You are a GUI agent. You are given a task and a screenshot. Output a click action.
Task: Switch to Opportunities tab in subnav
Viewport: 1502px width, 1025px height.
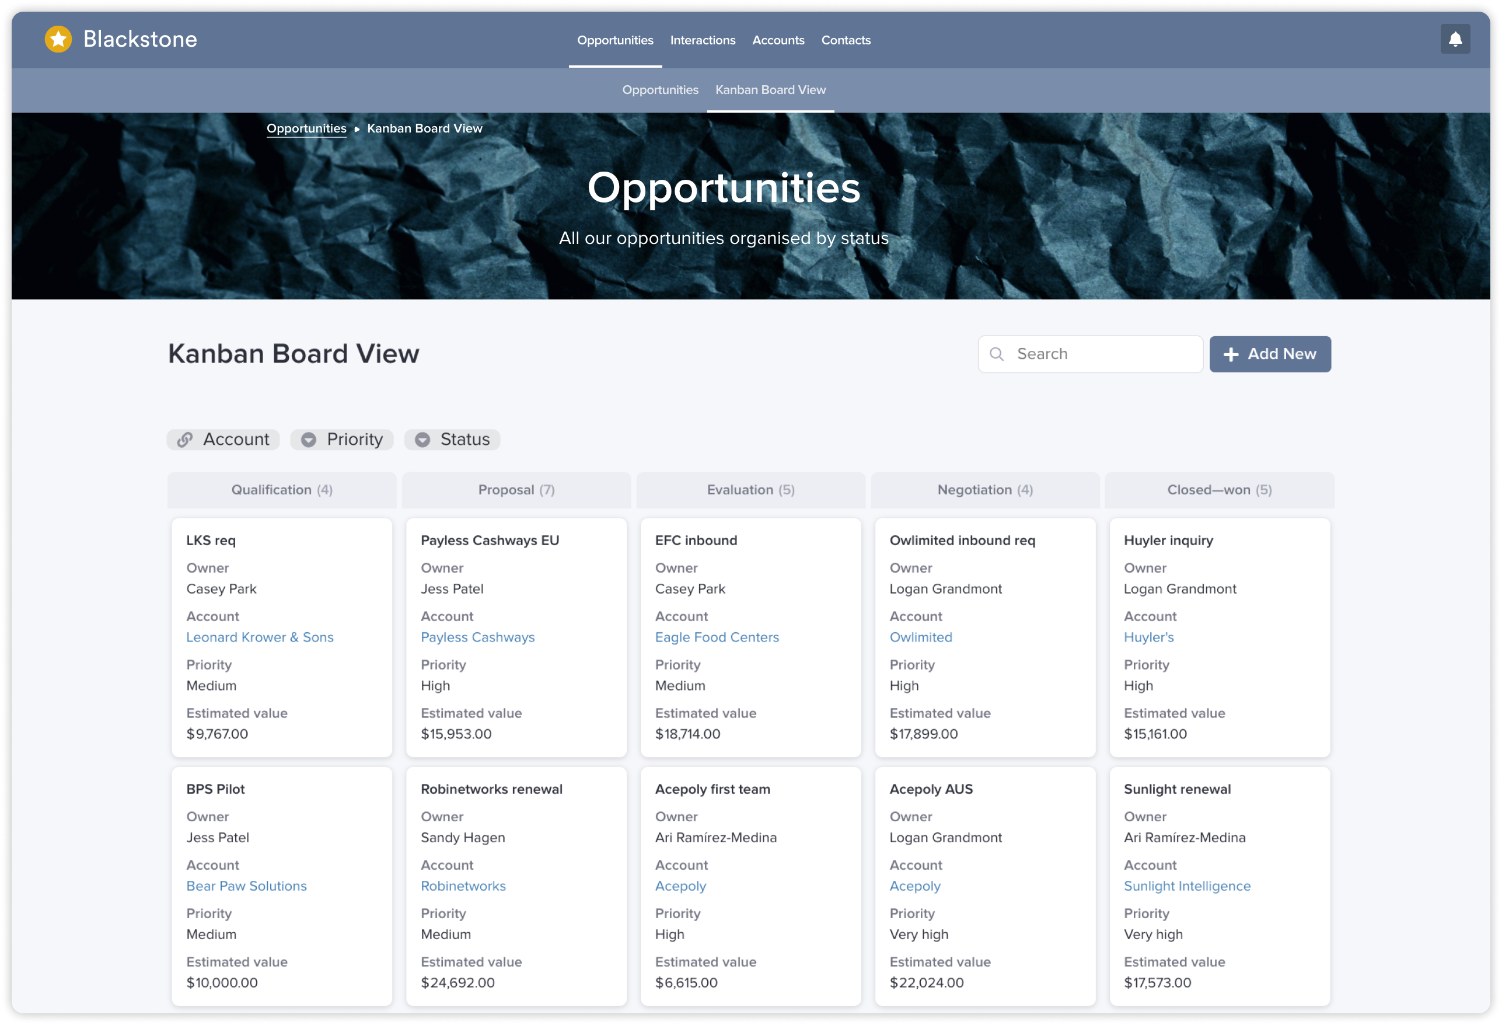tap(661, 90)
